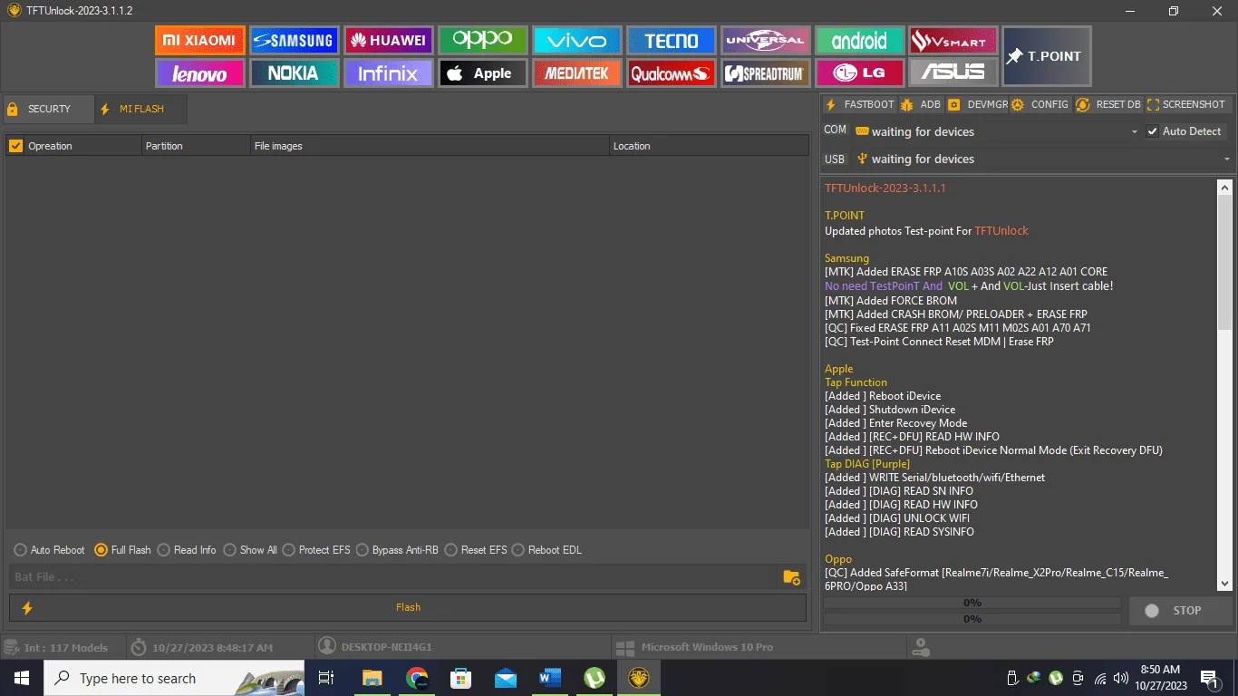This screenshot has height=696, width=1238.
Task: Click the STOP button
Action: [1181, 611]
